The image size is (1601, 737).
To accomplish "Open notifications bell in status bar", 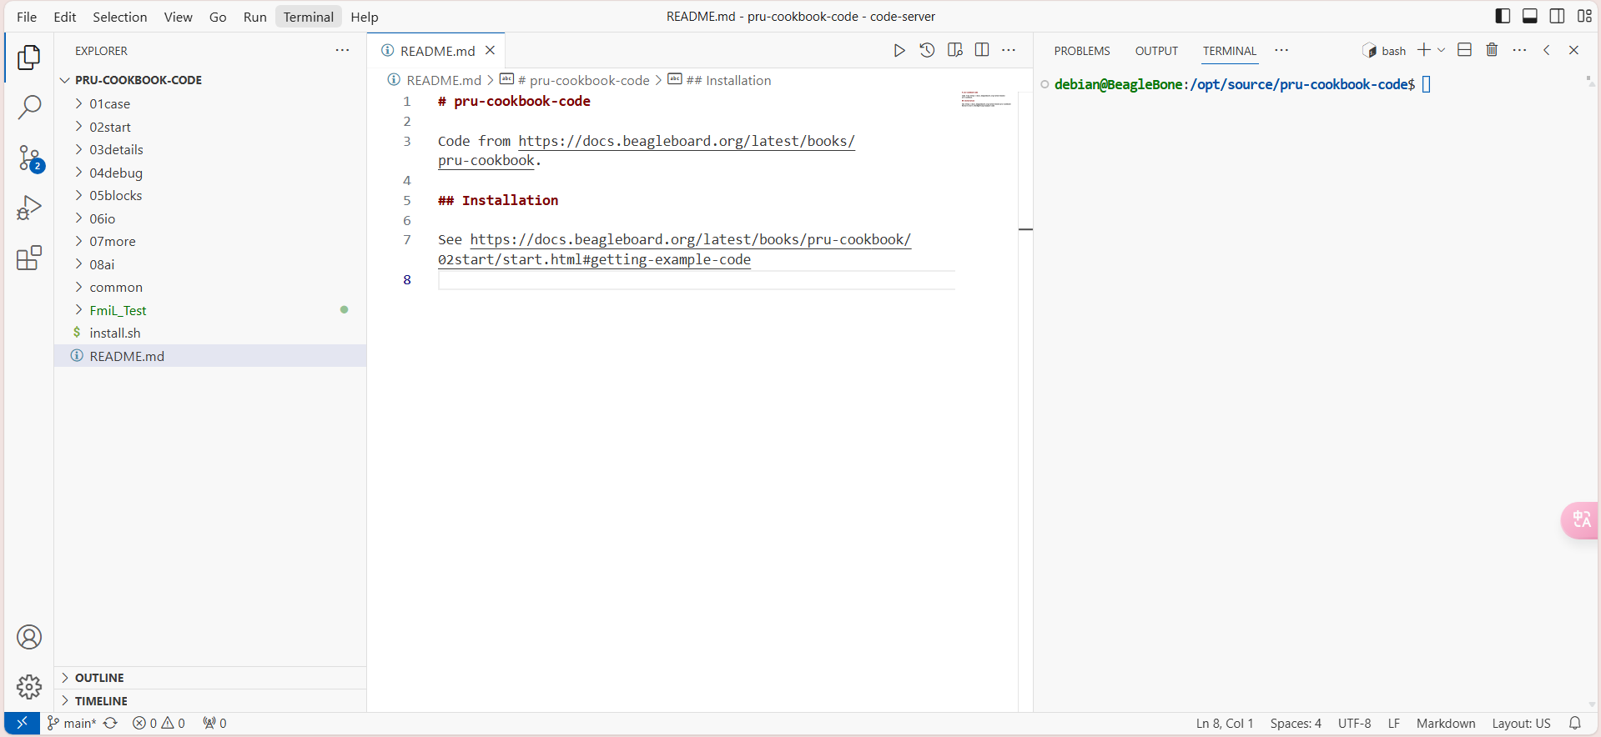I will 1575,724.
